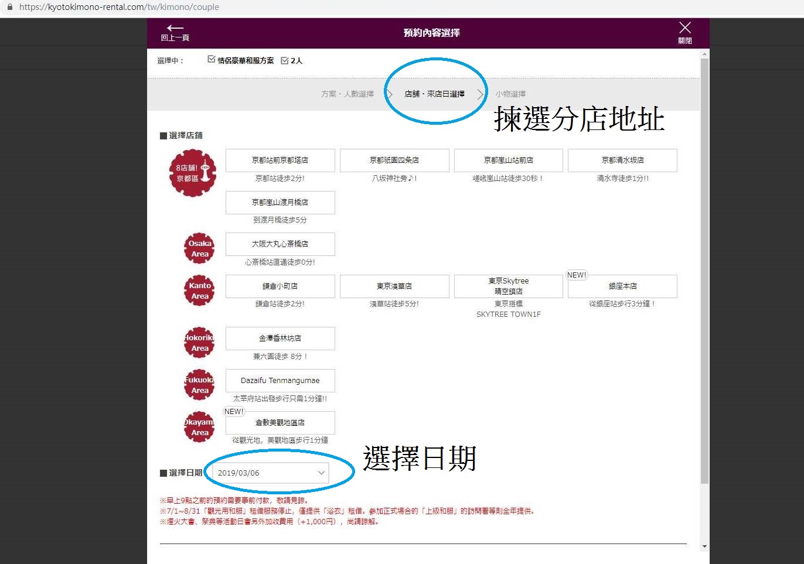Select the Dazaifu Tenmangumae shop
804x564 pixels.
(x=280, y=380)
